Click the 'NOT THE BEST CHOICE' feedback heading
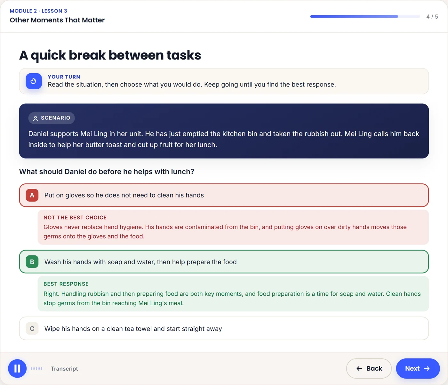Image resolution: width=448 pixels, height=385 pixels. point(75,218)
